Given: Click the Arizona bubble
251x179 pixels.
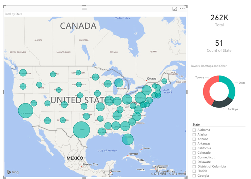Looking at the screenshot, I should pos(47,120).
